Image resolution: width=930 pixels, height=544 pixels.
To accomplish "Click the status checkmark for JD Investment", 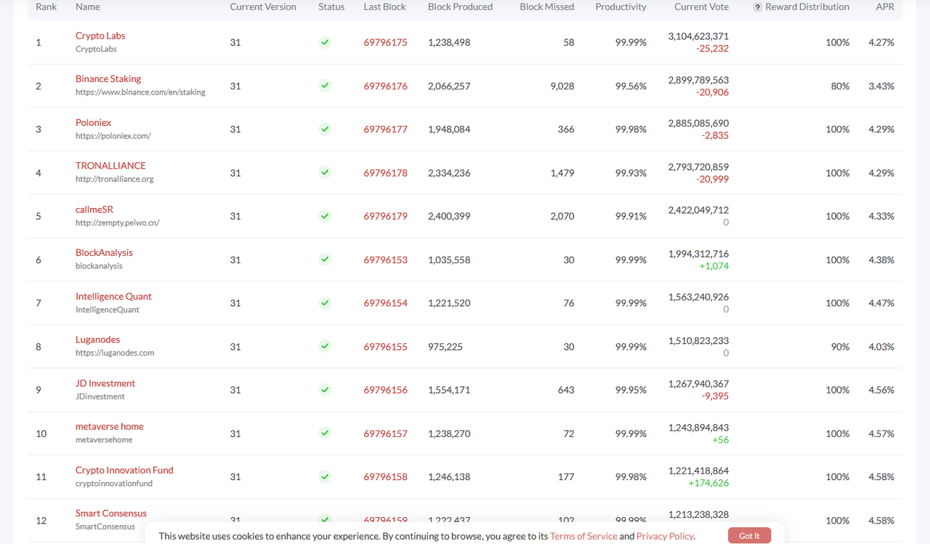I will [x=325, y=390].
